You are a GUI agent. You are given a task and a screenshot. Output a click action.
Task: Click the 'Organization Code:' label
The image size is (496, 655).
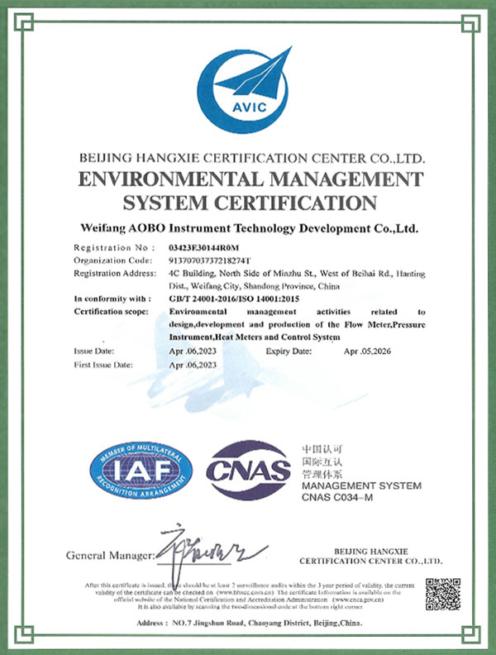point(112,261)
